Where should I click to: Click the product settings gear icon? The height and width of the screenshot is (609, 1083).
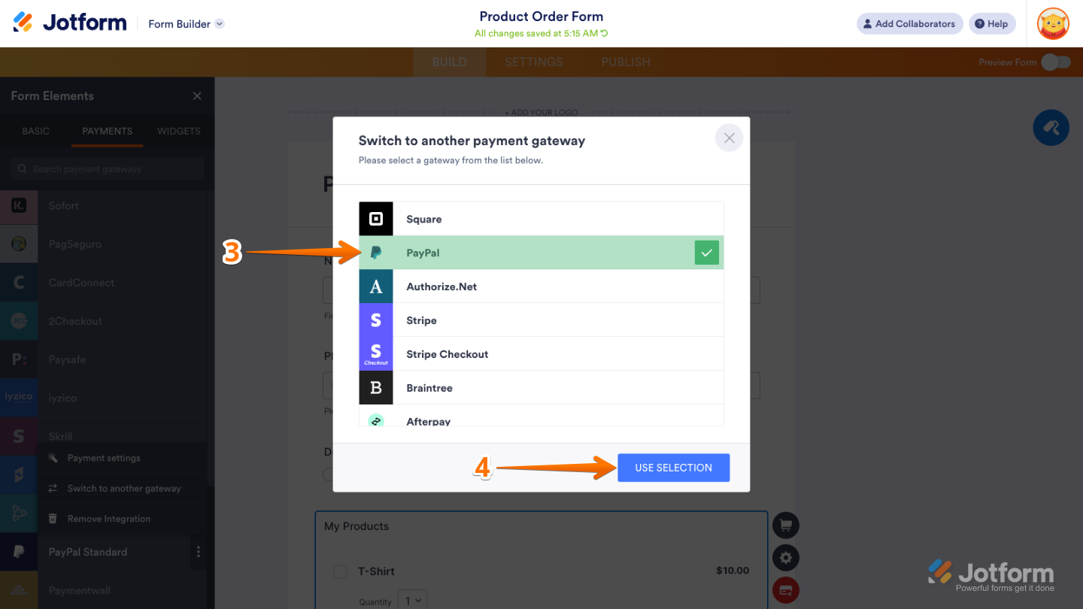click(786, 558)
